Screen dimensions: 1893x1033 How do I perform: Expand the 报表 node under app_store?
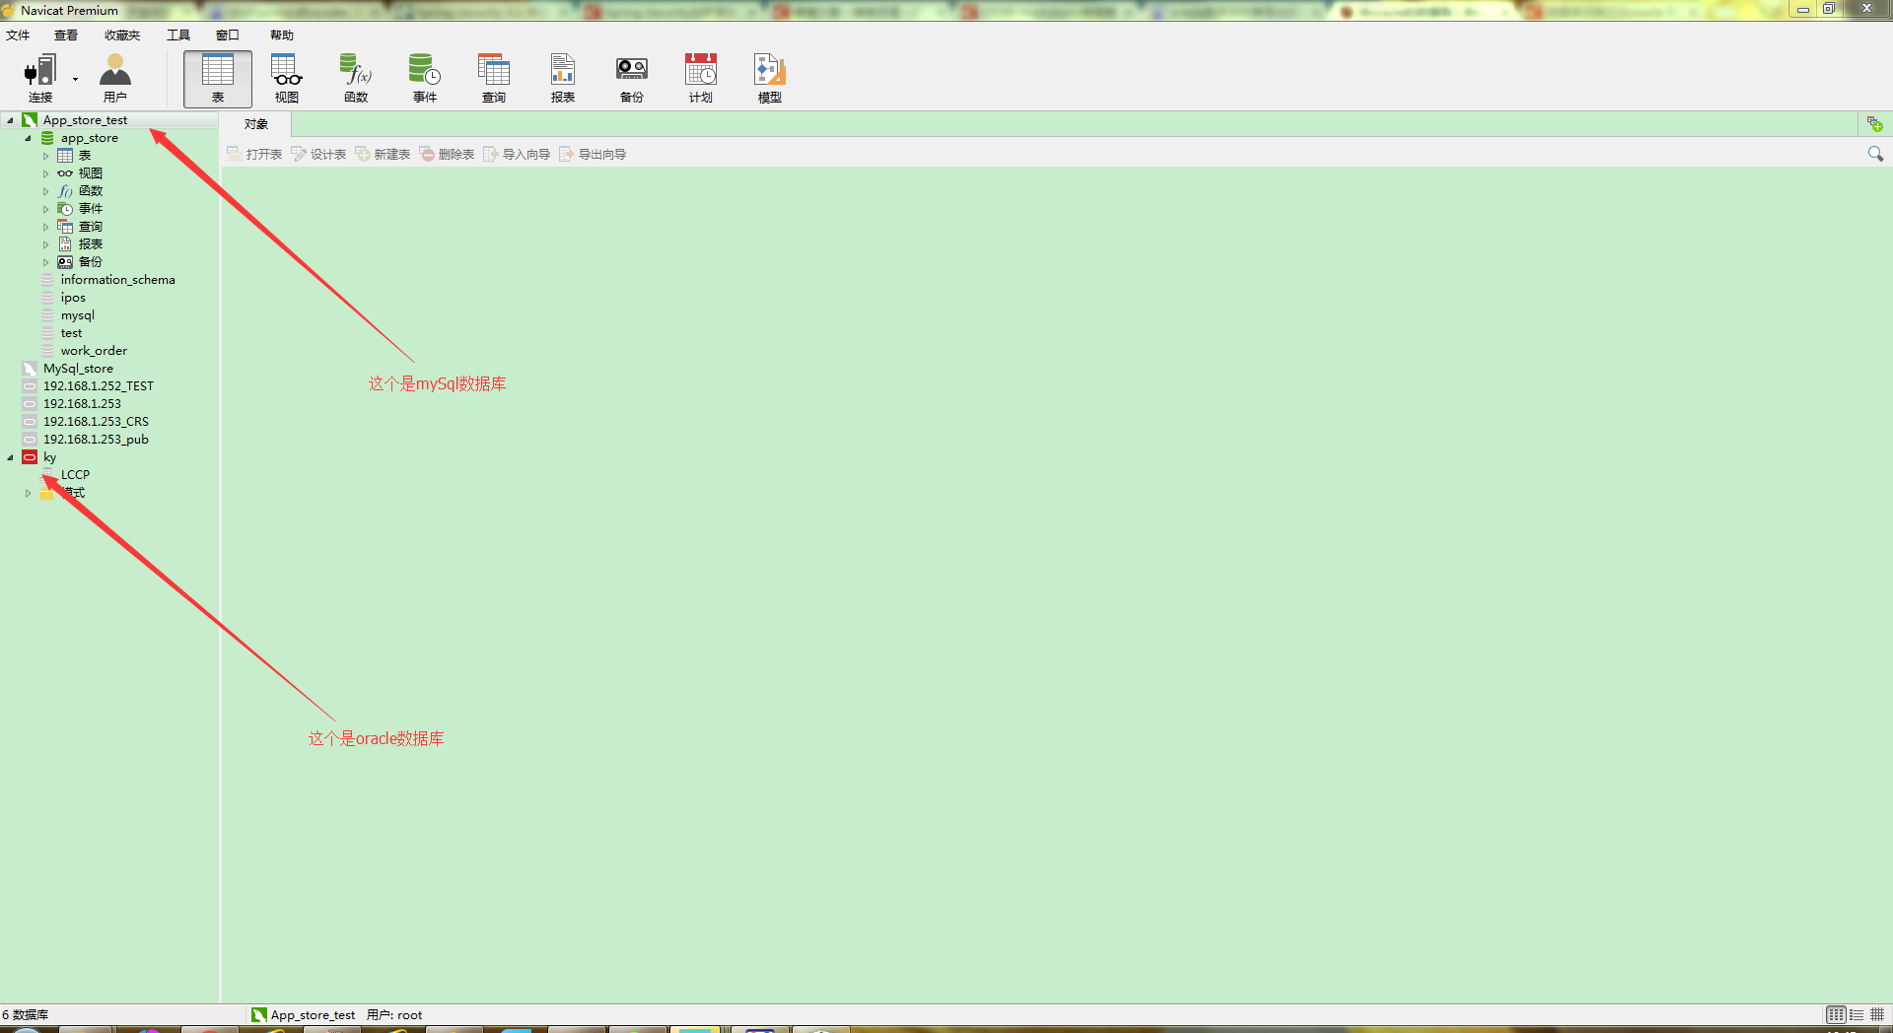tap(45, 244)
